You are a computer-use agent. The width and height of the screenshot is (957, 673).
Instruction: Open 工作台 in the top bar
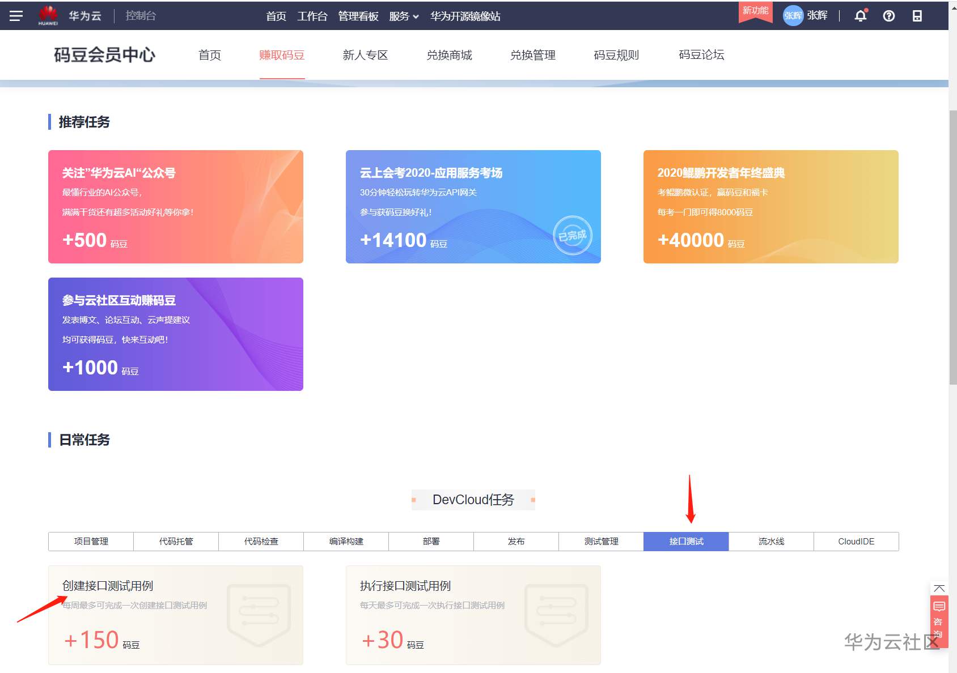point(312,16)
